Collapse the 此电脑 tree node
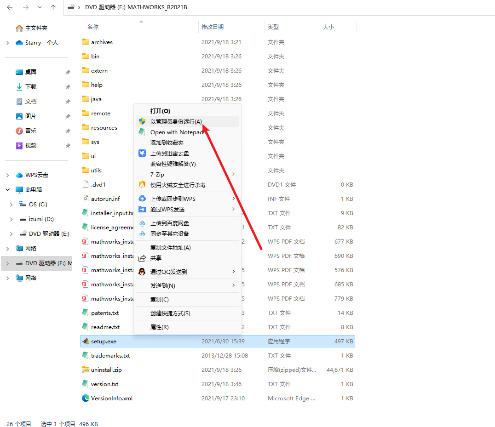Screen dimensions: 495x427 (7, 190)
